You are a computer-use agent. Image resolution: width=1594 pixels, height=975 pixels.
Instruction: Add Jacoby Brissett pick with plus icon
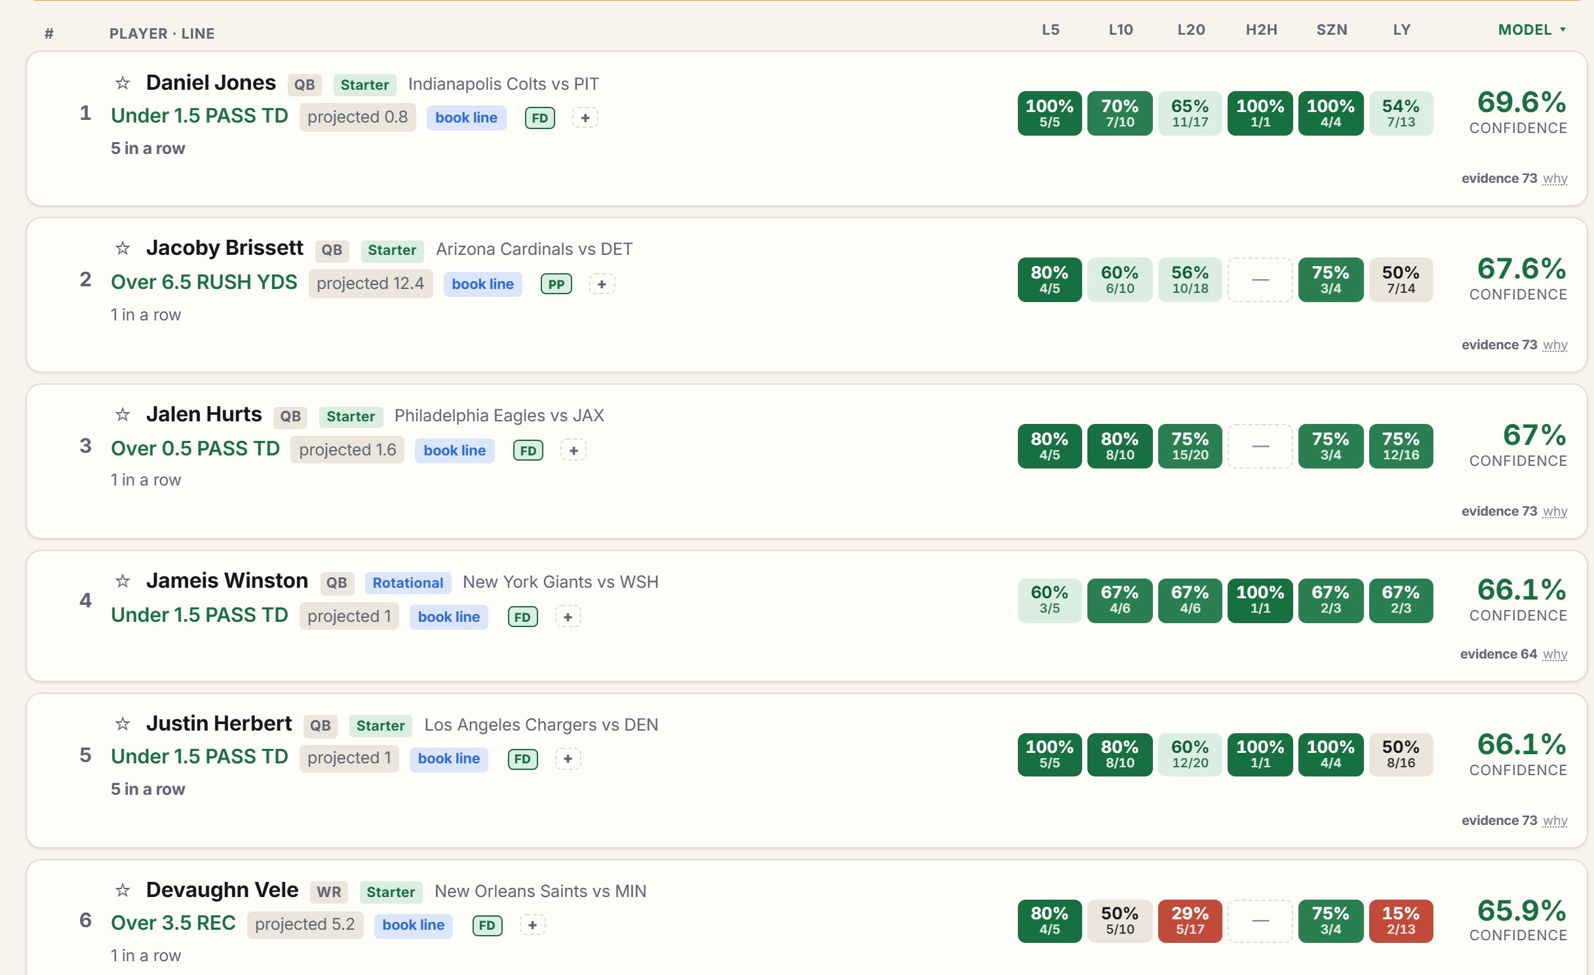[602, 284]
